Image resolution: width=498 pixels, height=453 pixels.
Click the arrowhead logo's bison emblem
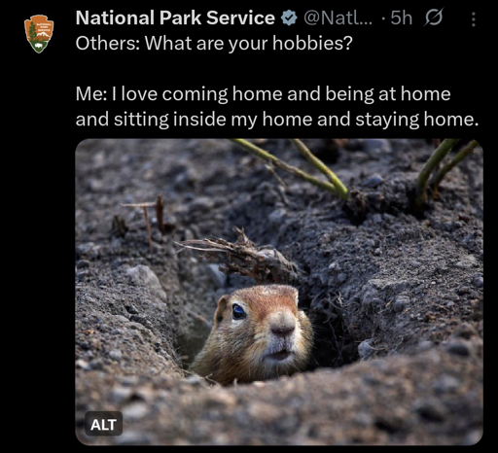39,46
